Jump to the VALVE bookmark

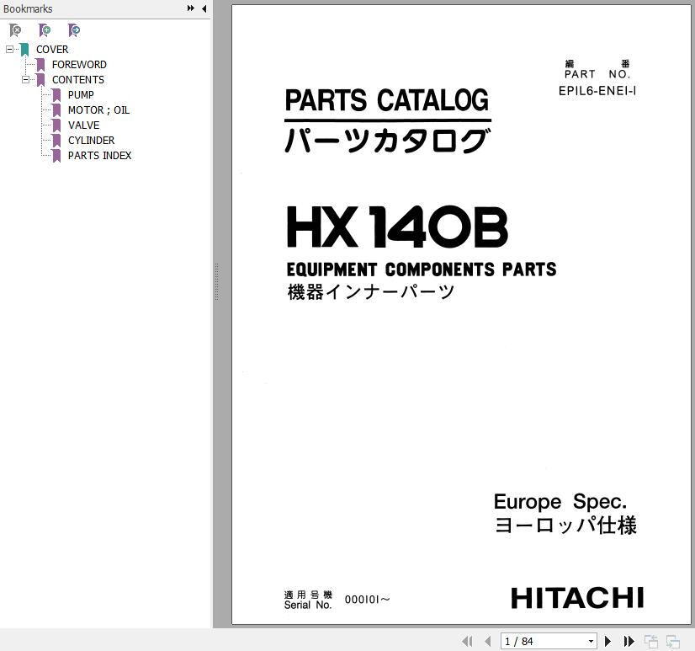pos(83,125)
